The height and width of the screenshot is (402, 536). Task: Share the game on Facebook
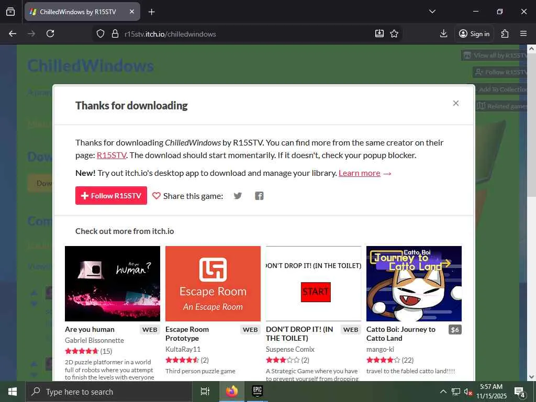pyautogui.click(x=259, y=196)
